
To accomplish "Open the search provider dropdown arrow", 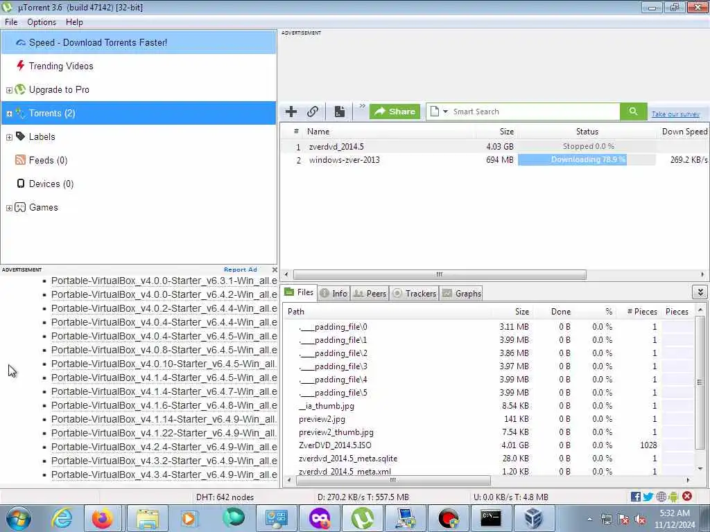I will tap(445, 112).
